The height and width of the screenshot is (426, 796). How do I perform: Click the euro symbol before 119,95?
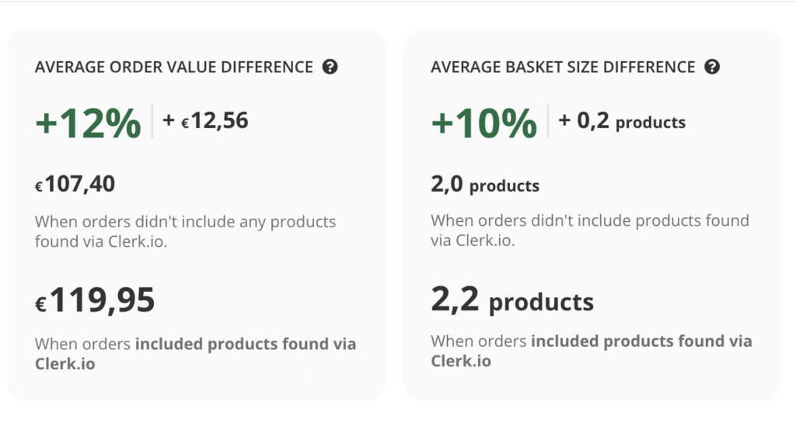[x=40, y=305]
